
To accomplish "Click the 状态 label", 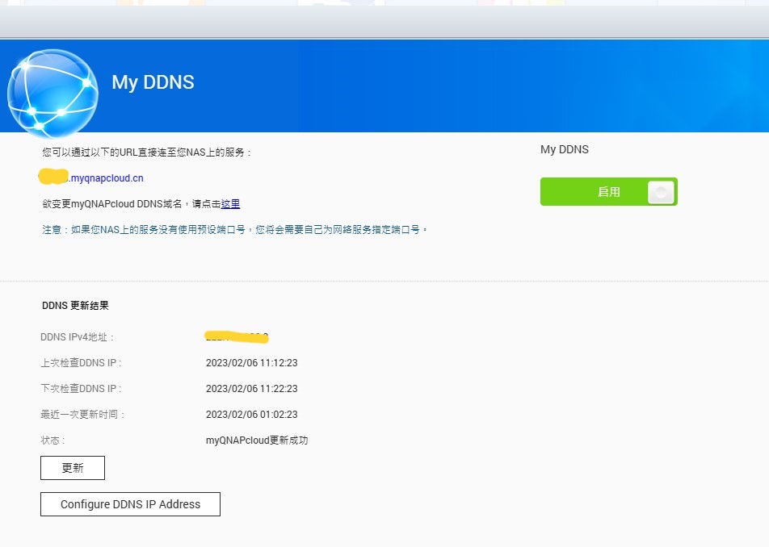I will click(53, 441).
